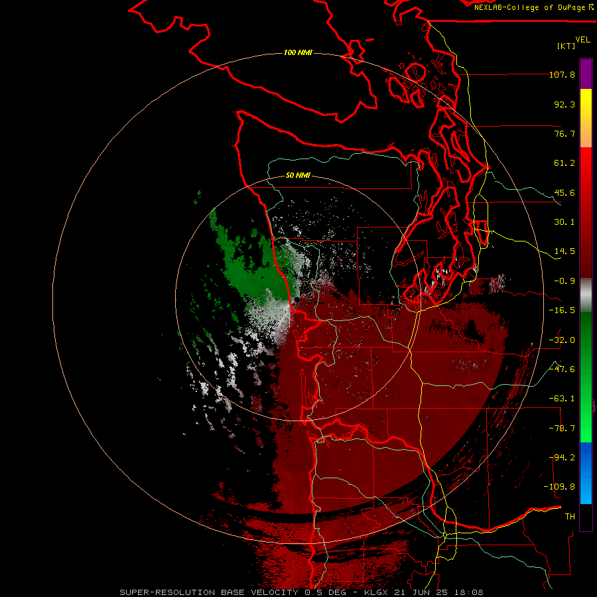Select the 61.2 velocity scale value

[564, 163]
